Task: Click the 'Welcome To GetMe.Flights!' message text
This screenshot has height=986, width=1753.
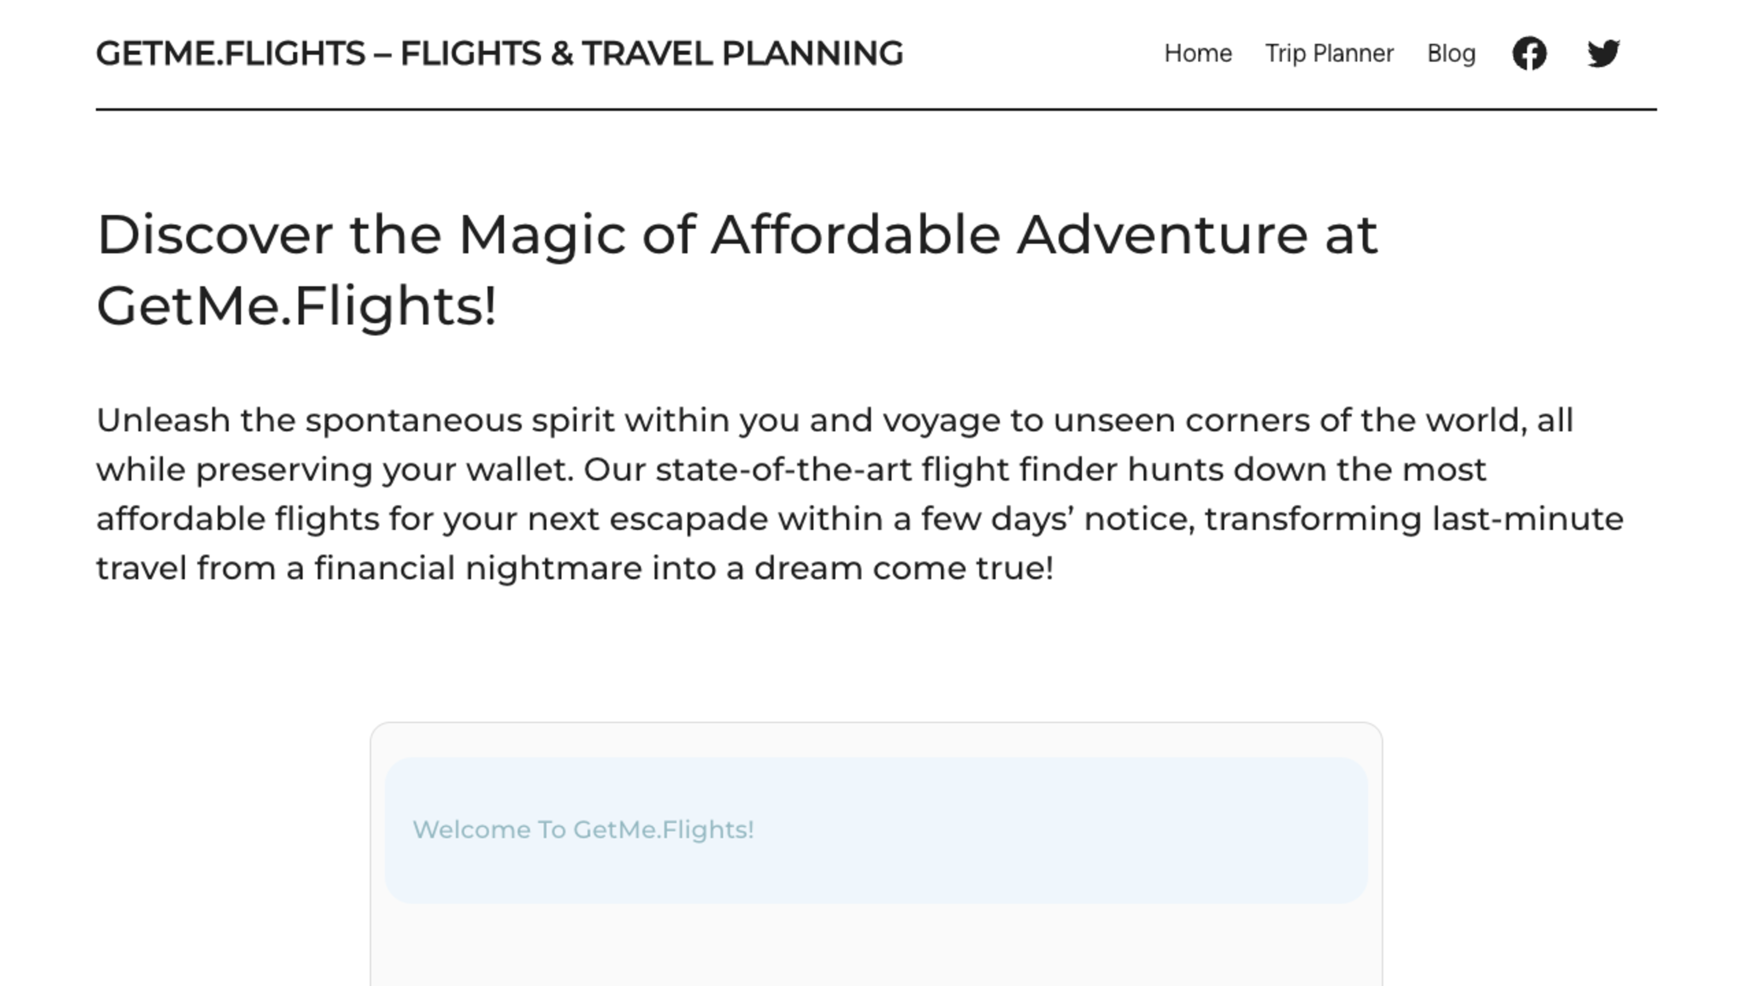Action: click(x=583, y=829)
